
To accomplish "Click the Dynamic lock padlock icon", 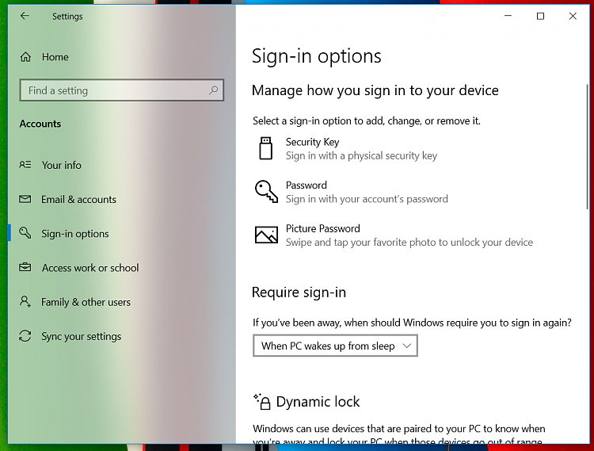I will pyautogui.click(x=262, y=402).
